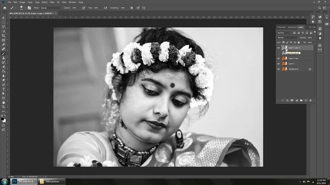Add layer style fx icon
Image resolution: width=330 pixels, height=185 pixels.
click(x=287, y=101)
